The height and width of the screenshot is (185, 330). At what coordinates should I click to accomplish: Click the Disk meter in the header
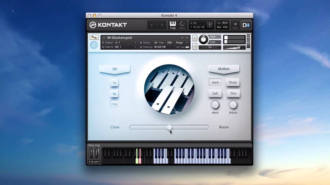222,27
